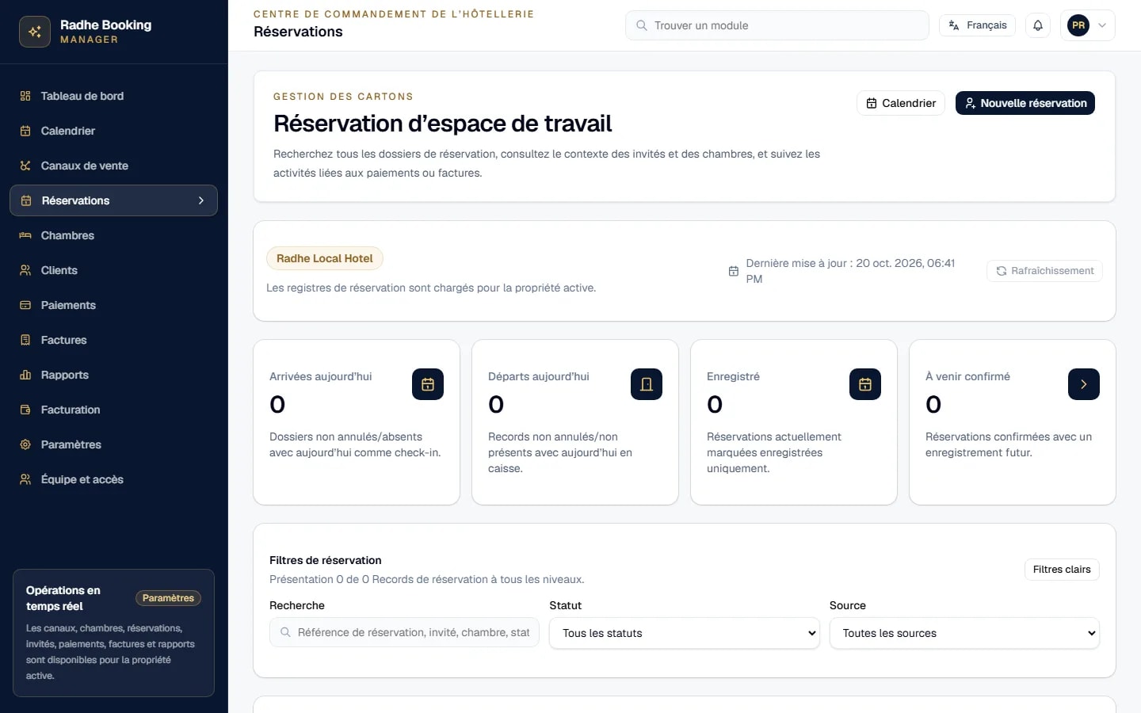Image resolution: width=1141 pixels, height=713 pixels.
Task: Click the calendar icon beside Dernière mise à jour
Action: pyautogui.click(x=734, y=271)
